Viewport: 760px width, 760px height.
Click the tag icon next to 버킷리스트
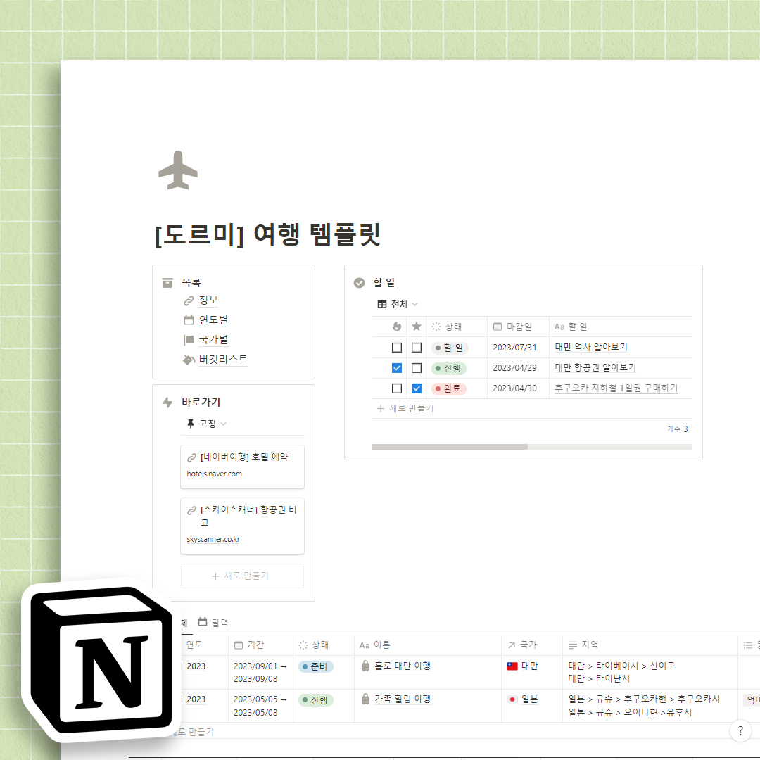pyautogui.click(x=189, y=360)
